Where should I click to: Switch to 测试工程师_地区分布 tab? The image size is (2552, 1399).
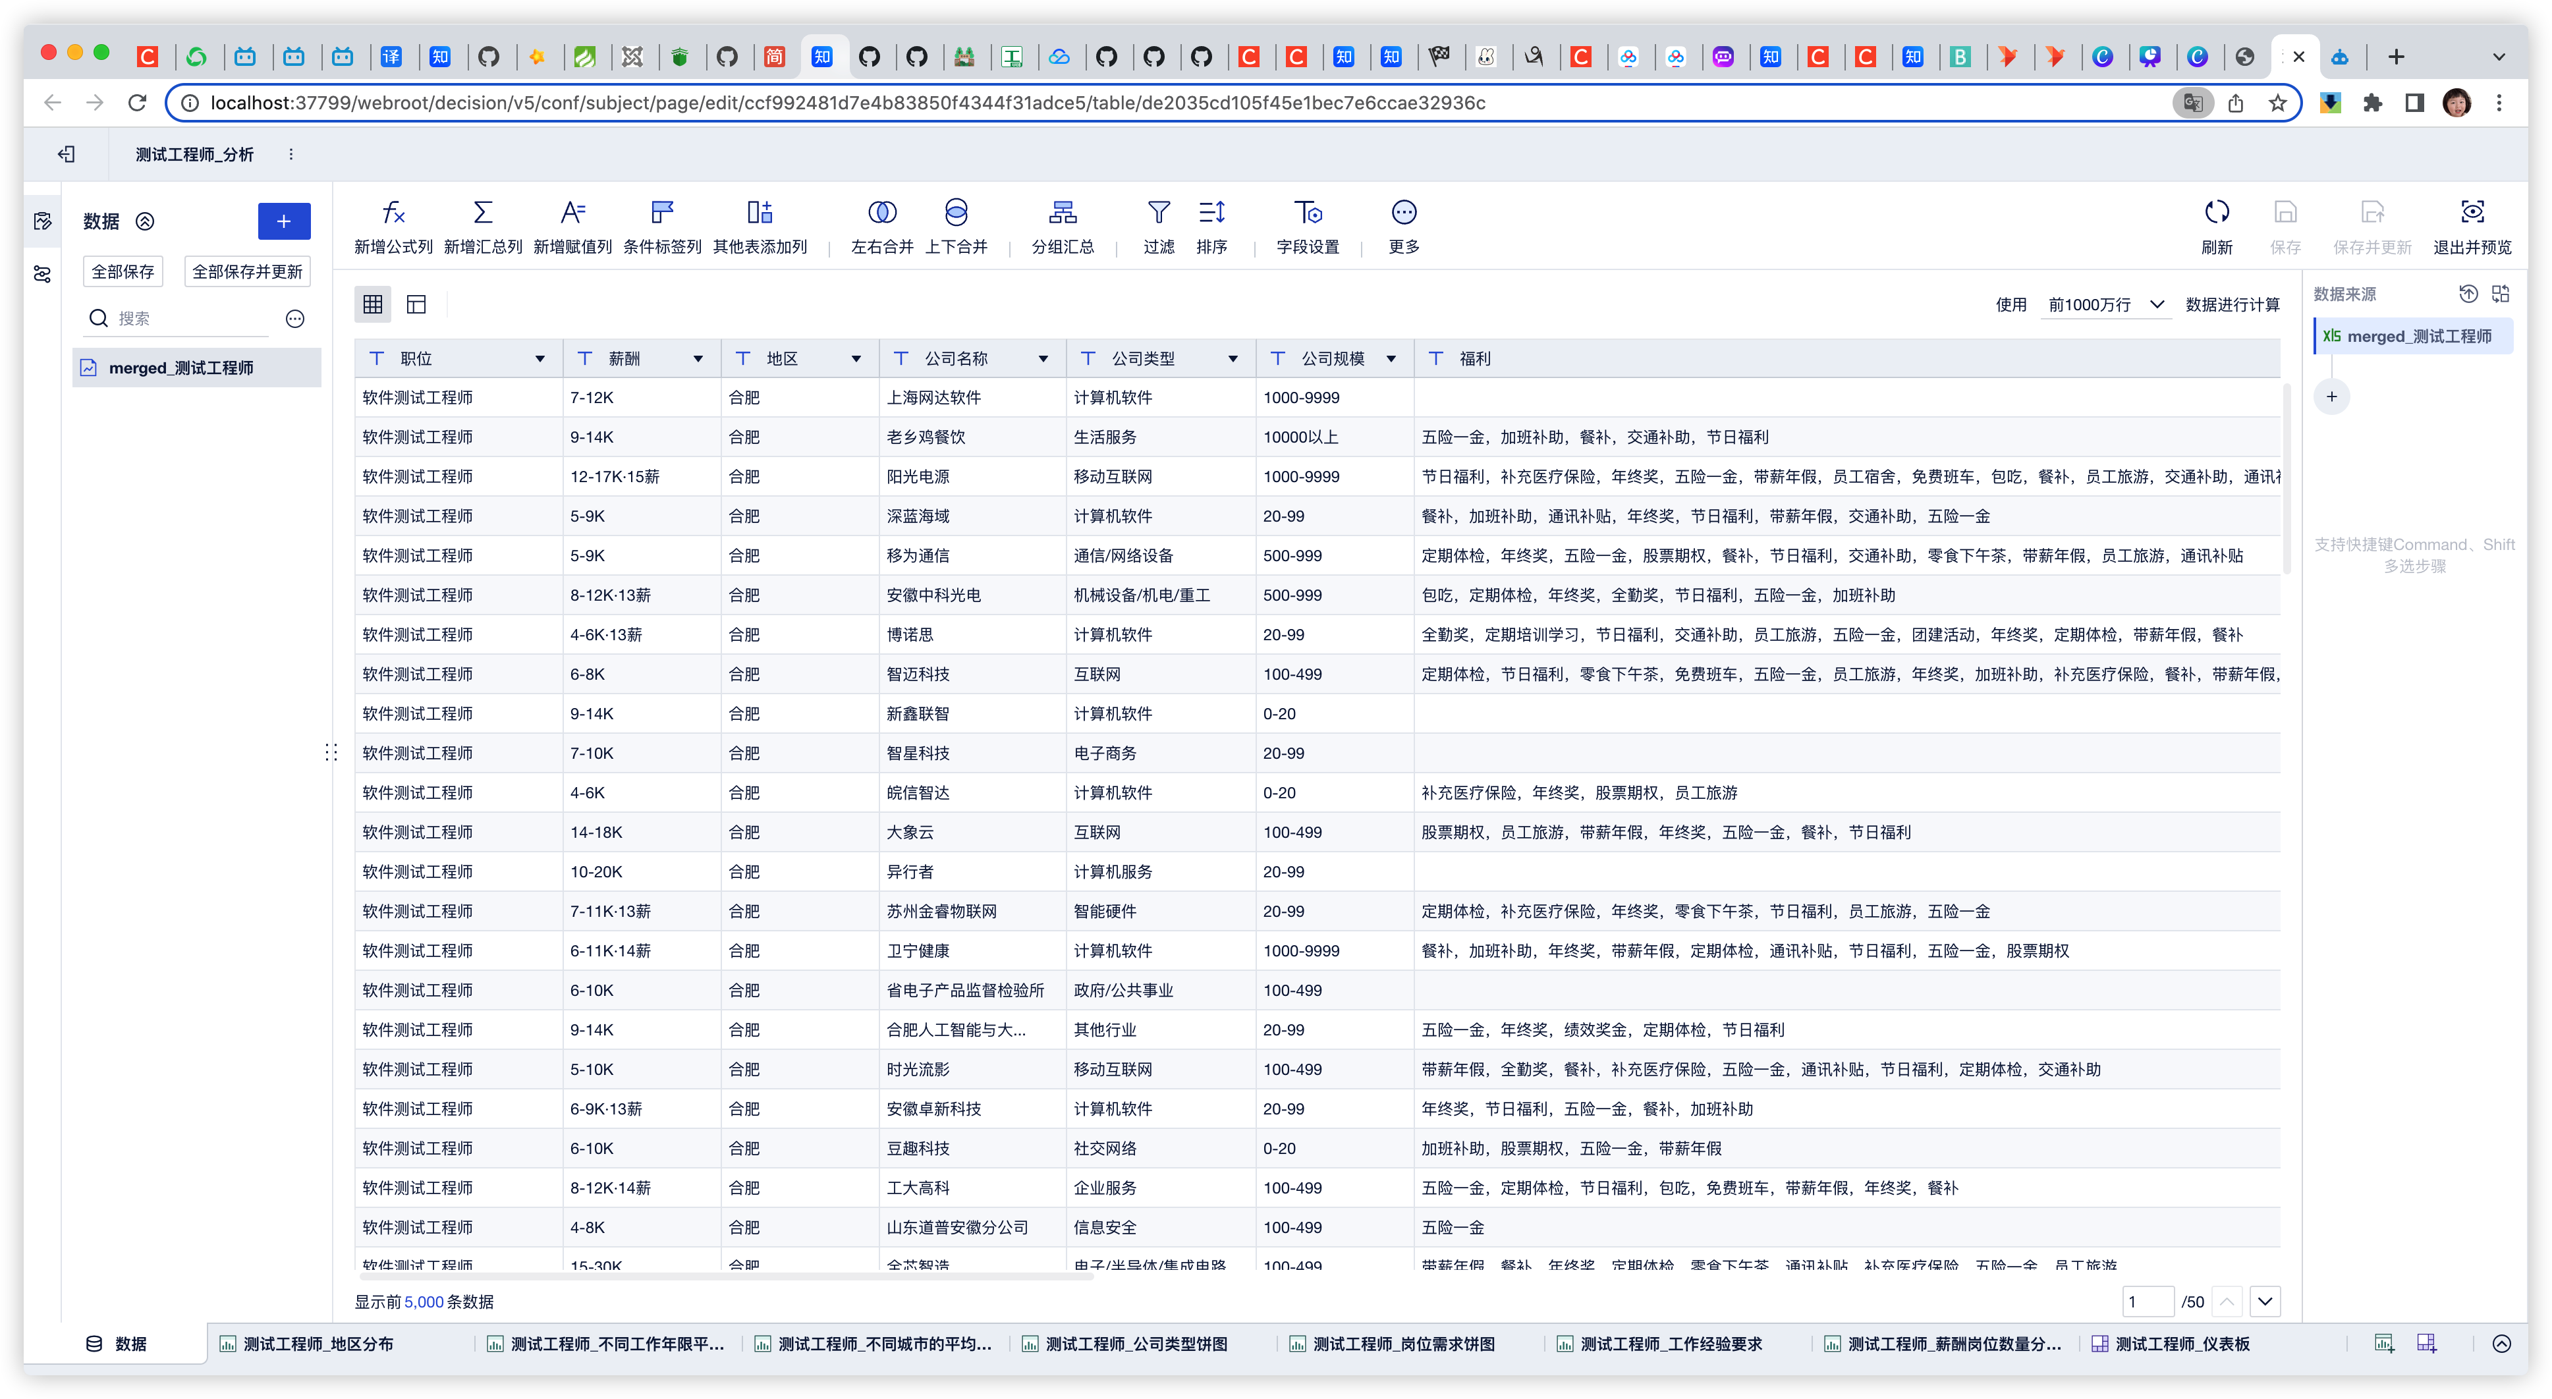[x=317, y=1344]
